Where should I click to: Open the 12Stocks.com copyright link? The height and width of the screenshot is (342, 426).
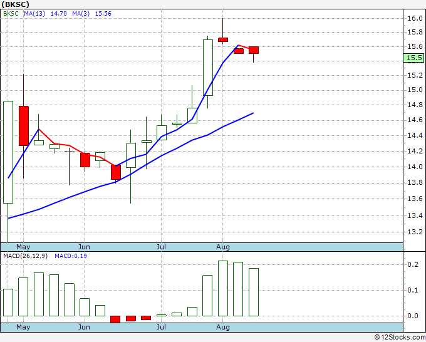[x=400, y=337]
